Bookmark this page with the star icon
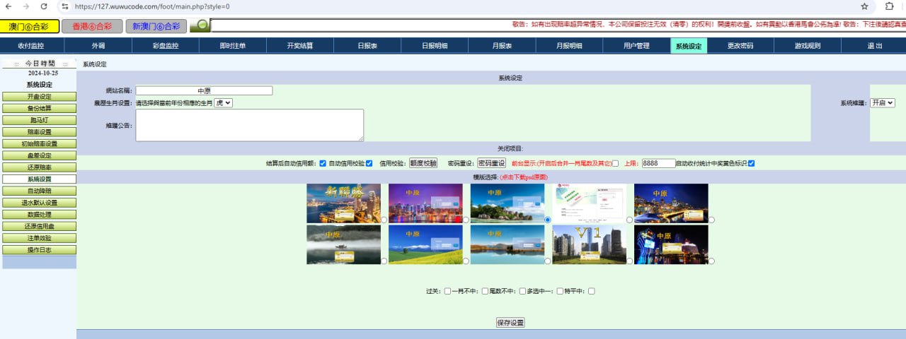The height and width of the screenshot is (339, 906). 864,6
